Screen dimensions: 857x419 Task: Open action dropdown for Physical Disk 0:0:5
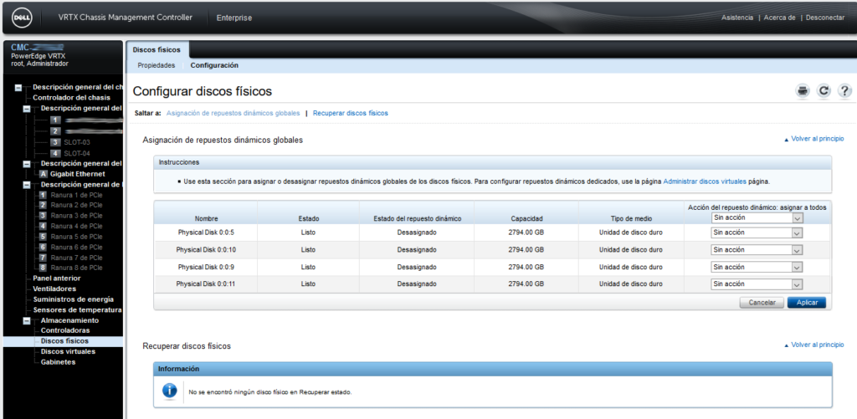point(757,232)
